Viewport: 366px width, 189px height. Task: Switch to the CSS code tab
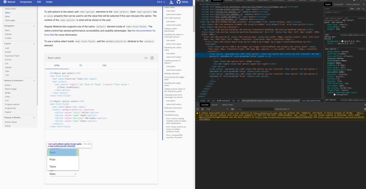(x=104, y=65)
